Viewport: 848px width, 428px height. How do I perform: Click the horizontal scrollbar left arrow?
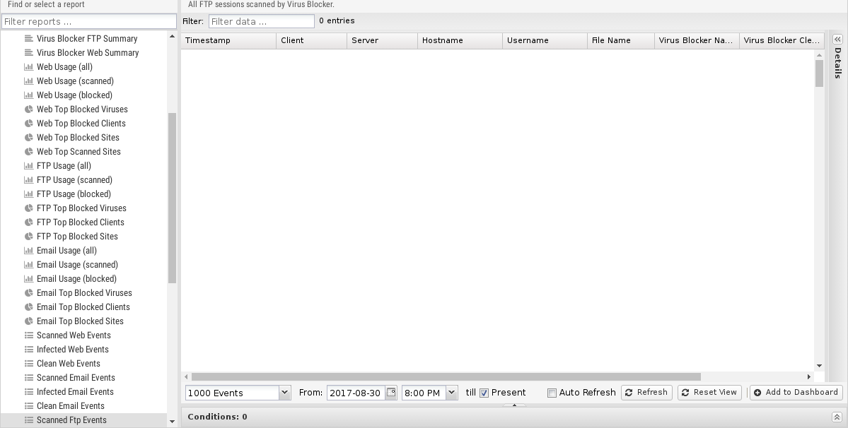(186, 376)
